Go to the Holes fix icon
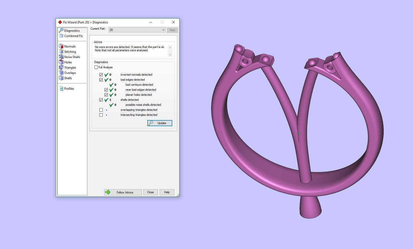The height and width of the screenshot is (249, 413). point(61,62)
